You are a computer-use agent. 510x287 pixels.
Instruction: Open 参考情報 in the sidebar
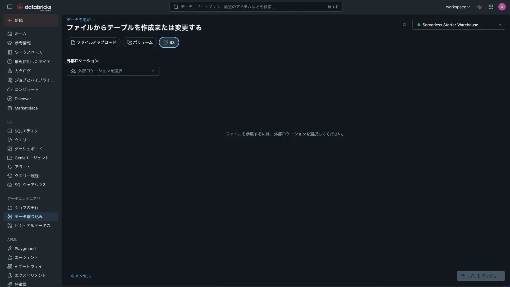coord(31,43)
